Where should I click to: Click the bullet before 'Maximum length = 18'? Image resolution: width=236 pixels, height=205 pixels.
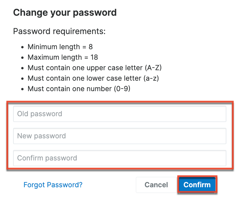coord(23,57)
